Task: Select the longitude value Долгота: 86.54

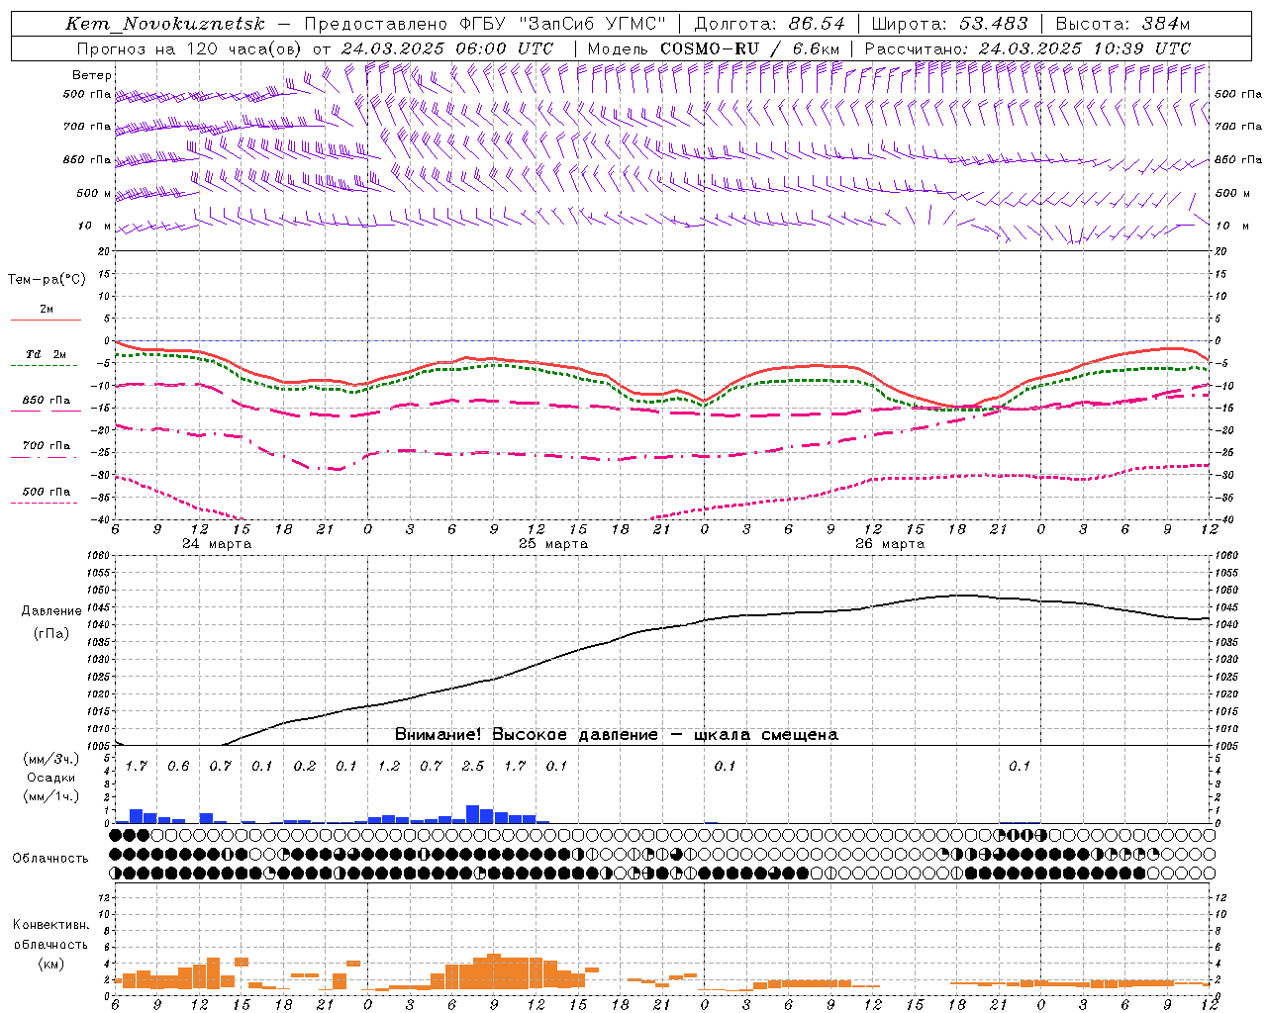Action: click(769, 24)
